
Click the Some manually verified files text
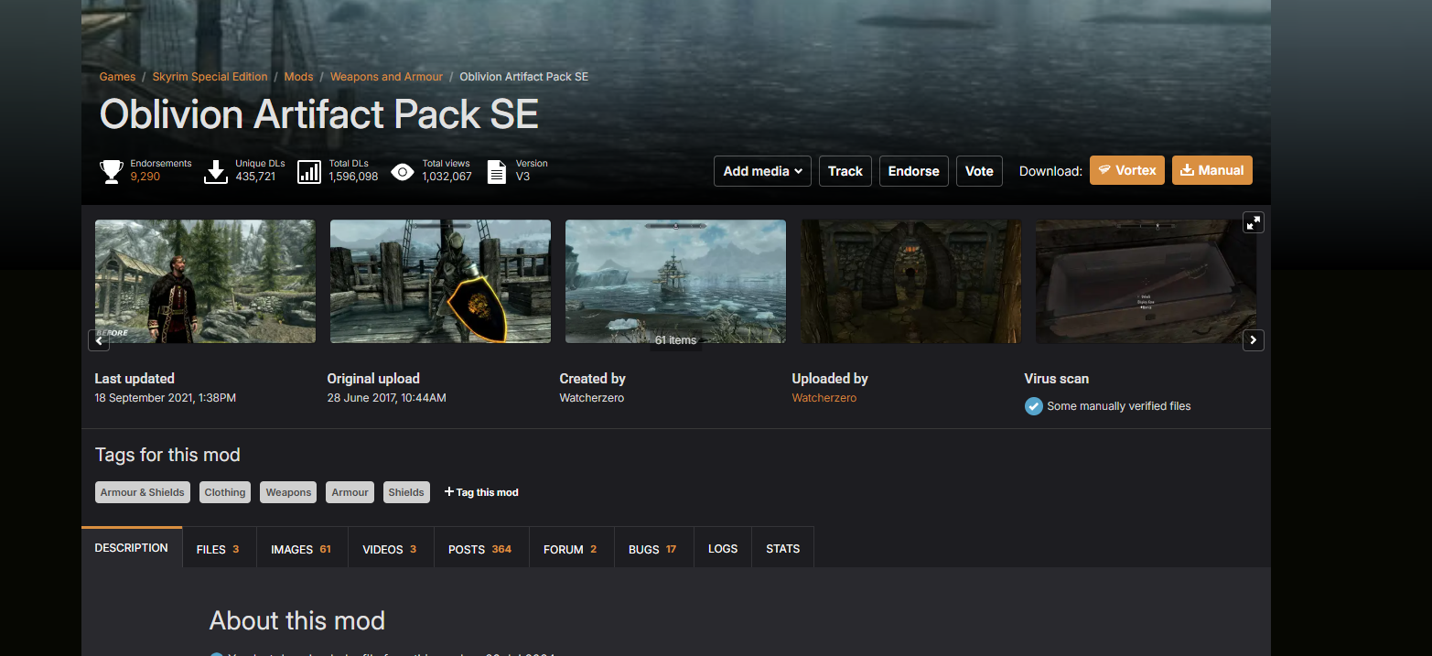pyautogui.click(x=1119, y=406)
